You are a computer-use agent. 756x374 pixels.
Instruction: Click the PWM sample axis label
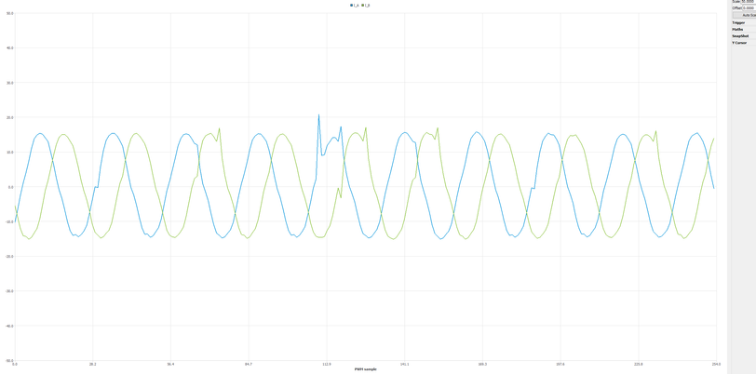(x=366, y=369)
